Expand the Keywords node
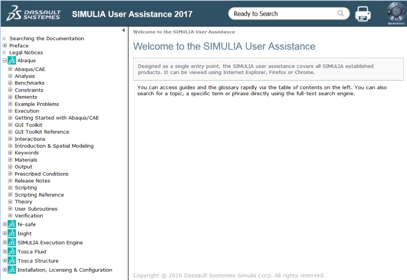407x280 pixels. coord(10,153)
